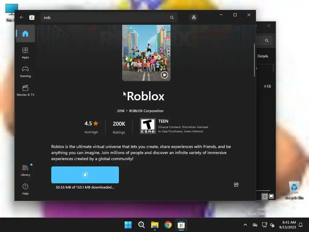Click the search icon in background window
The image size is (309, 232).
(x=267, y=40)
